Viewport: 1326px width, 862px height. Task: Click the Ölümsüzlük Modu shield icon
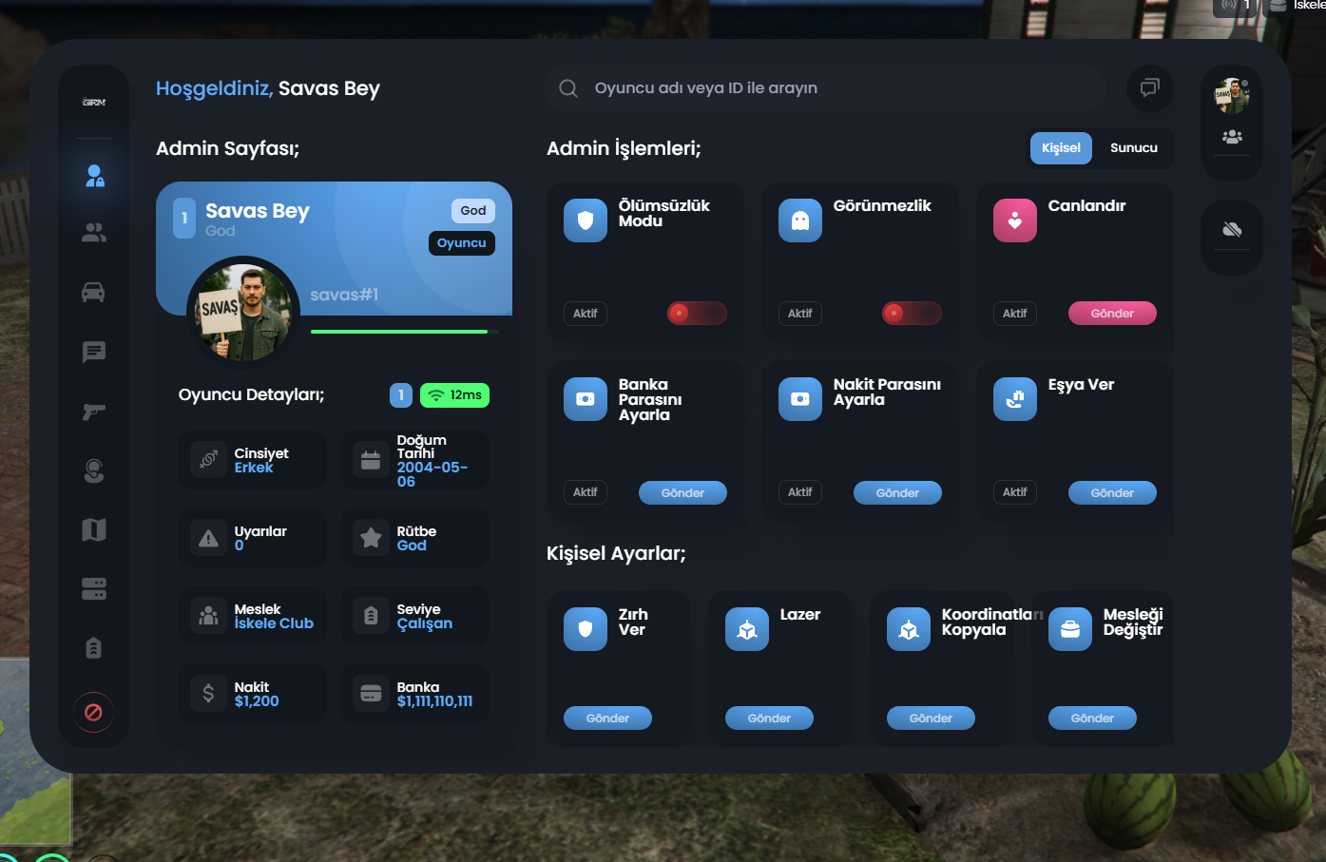click(586, 220)
